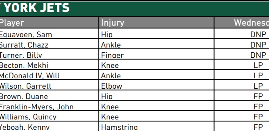Click the Wednesday column header

tap(251, 23)
